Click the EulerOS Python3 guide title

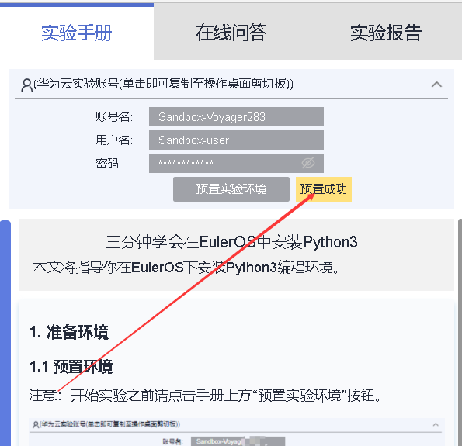231,242
